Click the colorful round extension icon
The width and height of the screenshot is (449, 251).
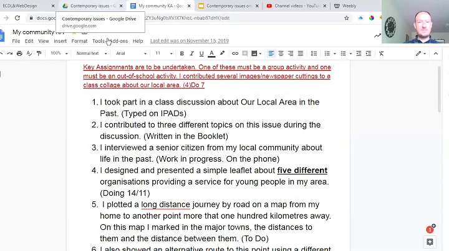coord(372,18)
